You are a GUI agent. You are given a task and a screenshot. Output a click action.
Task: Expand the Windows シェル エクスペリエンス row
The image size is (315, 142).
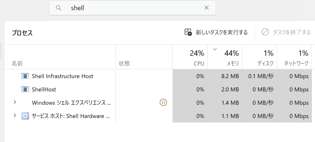[x=14, y=102]
